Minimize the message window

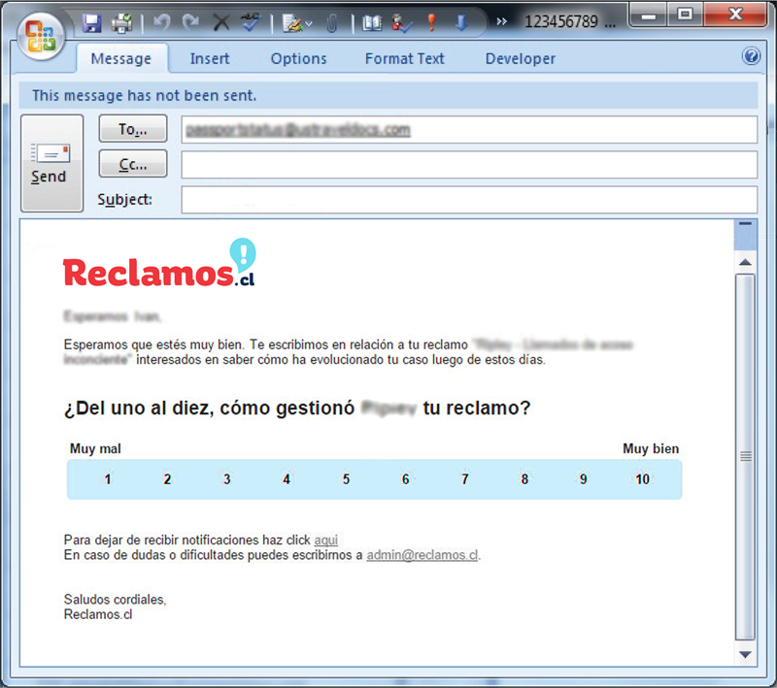648,16
